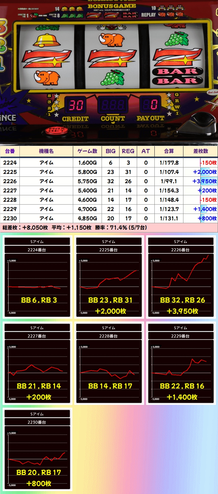The height and width of the screenshot is (494, 218).
Task: Click the PAYOUT display showing 0
Action: coord(151,105)
